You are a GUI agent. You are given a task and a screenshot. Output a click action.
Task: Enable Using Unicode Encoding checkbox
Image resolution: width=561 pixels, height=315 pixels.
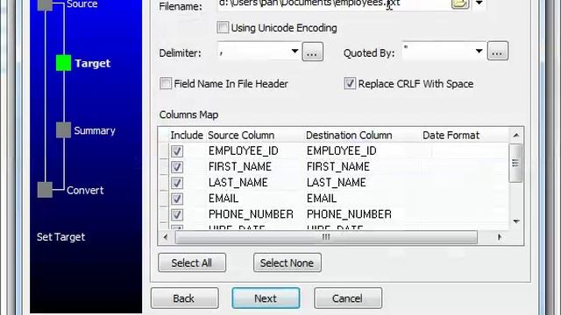click(223, 27)
